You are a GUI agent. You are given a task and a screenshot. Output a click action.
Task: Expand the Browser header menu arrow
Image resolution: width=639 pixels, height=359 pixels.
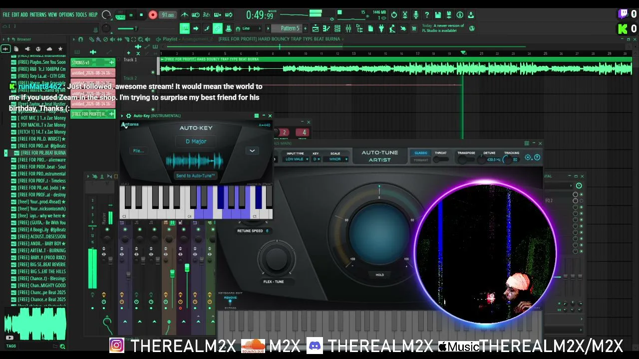point(3,39)
